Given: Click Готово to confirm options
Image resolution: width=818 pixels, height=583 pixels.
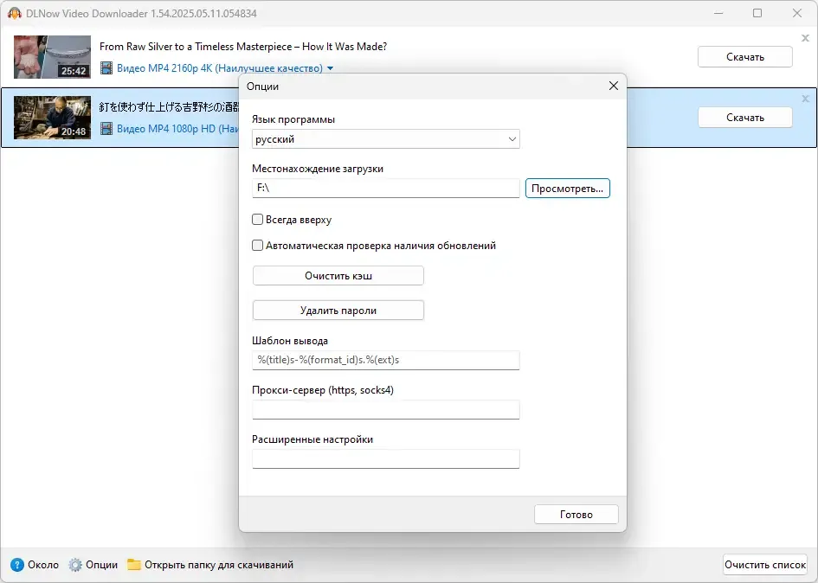Looking at the screenshot, I should pos(576,514).
